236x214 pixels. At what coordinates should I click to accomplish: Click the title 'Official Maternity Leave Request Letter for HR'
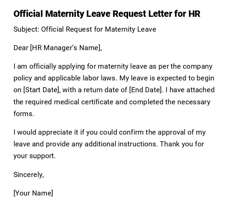pos(107,14)
